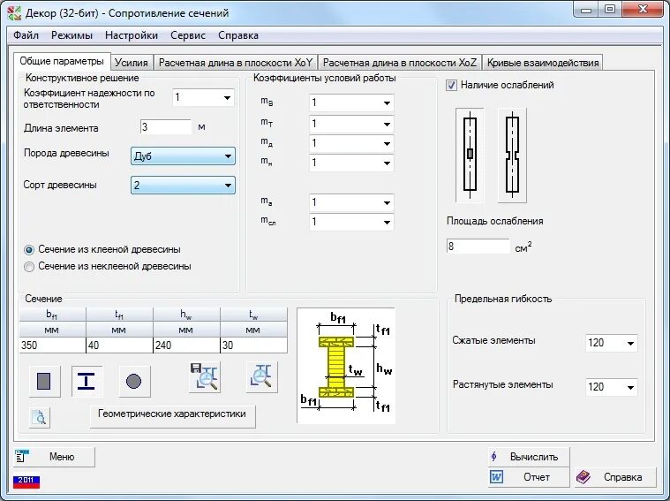The width and height of the screenshot is (670, 501).
Task: Switch to Расчетная длина в плоскости XoY tab
Action: [236, 63]
